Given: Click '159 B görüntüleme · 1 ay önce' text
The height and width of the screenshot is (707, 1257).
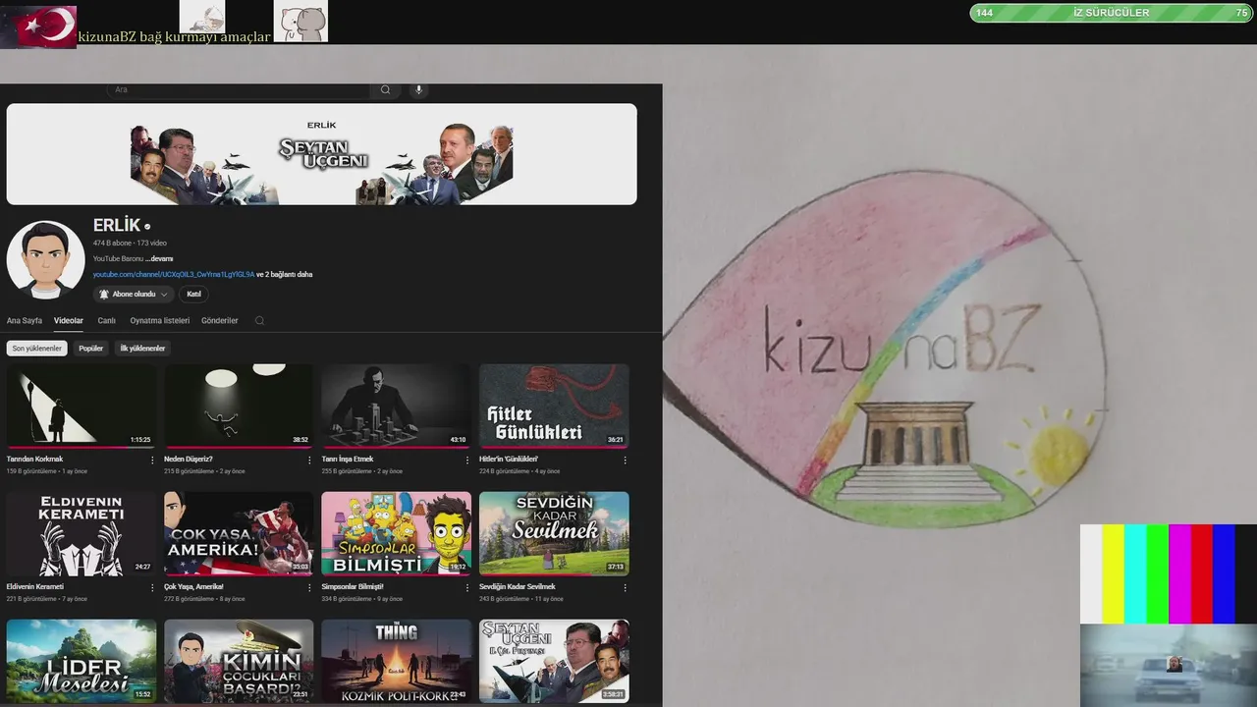Looking at the screenshot, I should pos(46,471).
